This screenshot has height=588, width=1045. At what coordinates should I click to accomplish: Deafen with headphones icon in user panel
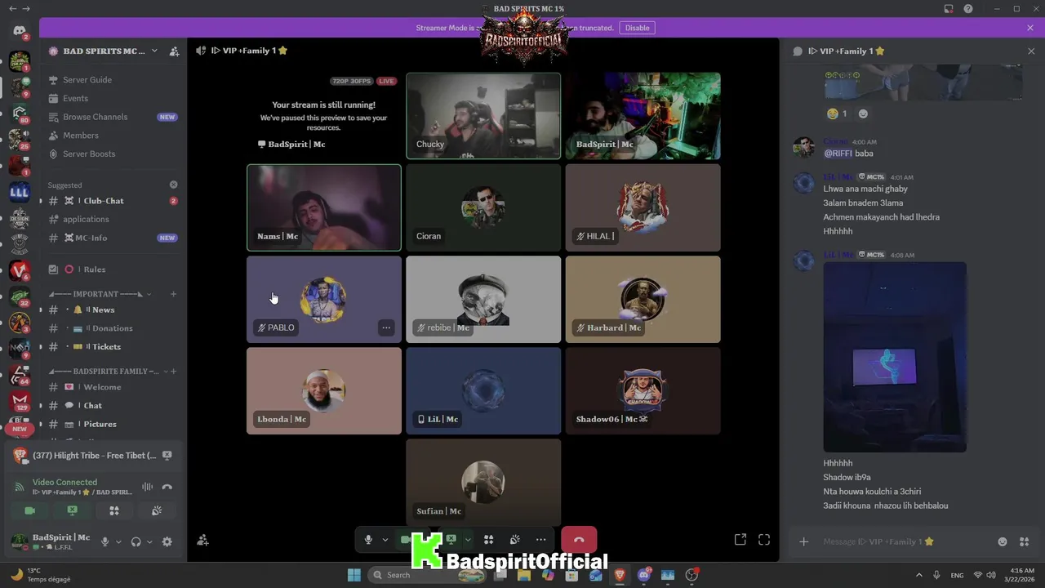click(136, 541)
